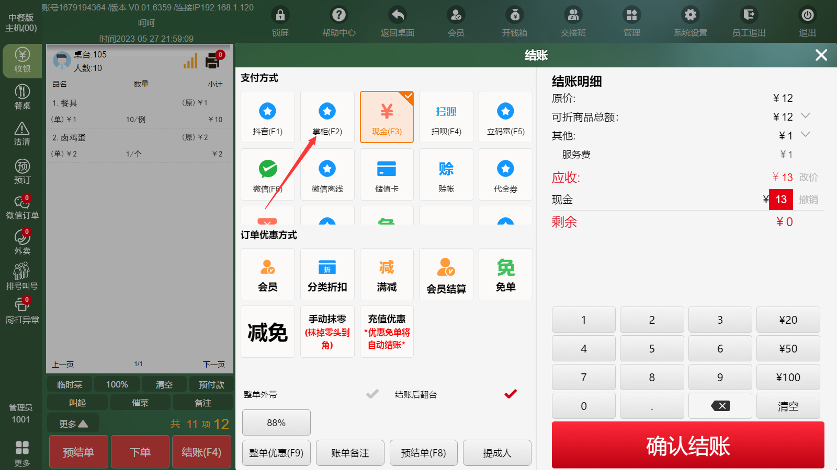
Task: Choose the 抖音(F1) payment method
Action: pyautogui.click(x=268, y=117)
